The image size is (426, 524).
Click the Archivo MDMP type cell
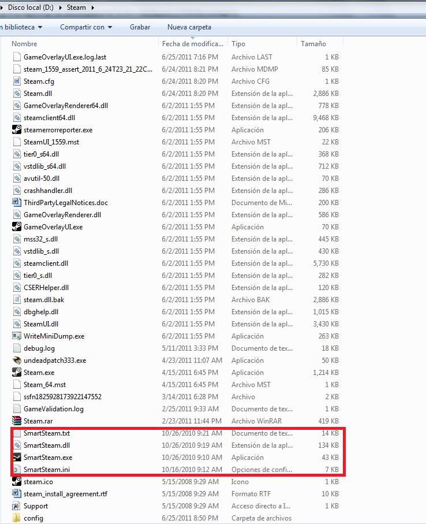point(255,69)
